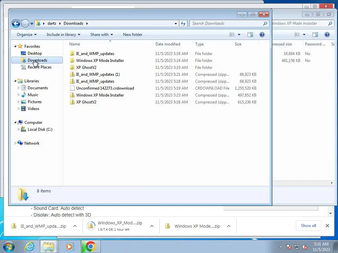Select Windows XP Mode Installer File folder icon
Viewport: 338px width, 253px height.
click(x=72, y=61)
